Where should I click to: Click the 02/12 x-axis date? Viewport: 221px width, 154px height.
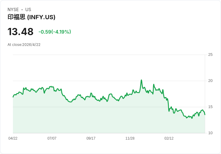[x=169, y=138]
